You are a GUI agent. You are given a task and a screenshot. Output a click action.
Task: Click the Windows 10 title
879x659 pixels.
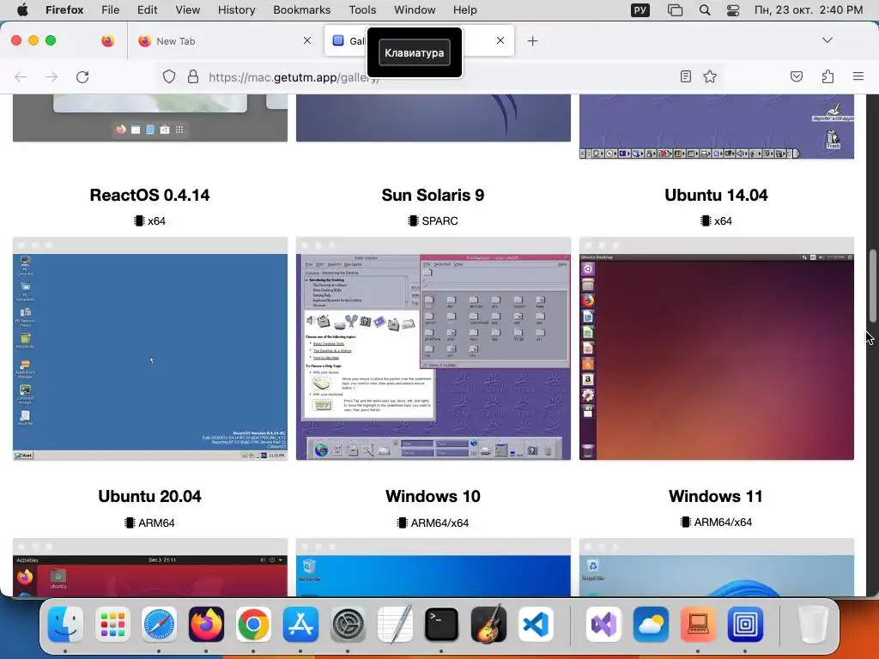point(433,497)
